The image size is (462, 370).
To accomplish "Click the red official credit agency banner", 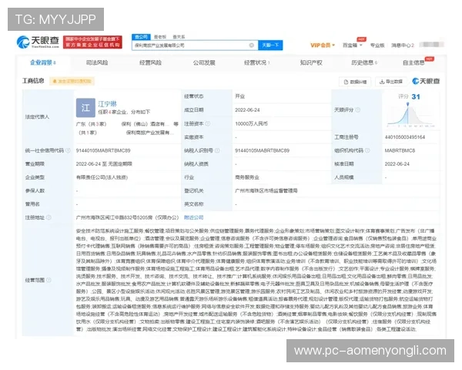I will [x=92, y=42].
